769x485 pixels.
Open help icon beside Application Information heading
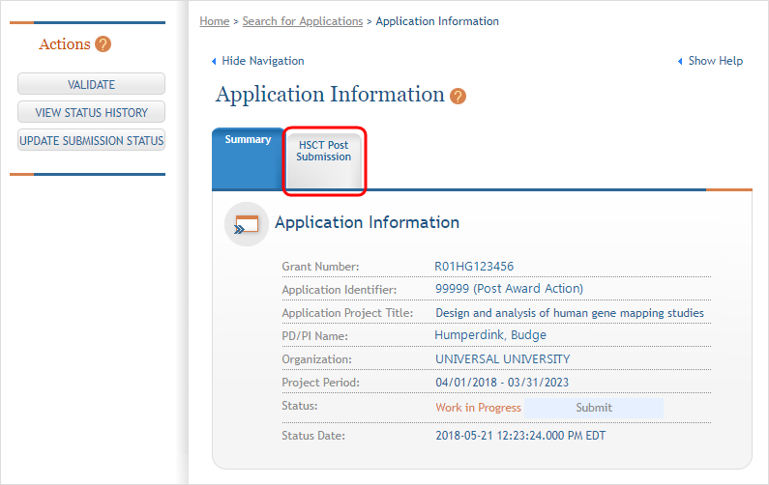pyautogui.click(x=458, y=96)
